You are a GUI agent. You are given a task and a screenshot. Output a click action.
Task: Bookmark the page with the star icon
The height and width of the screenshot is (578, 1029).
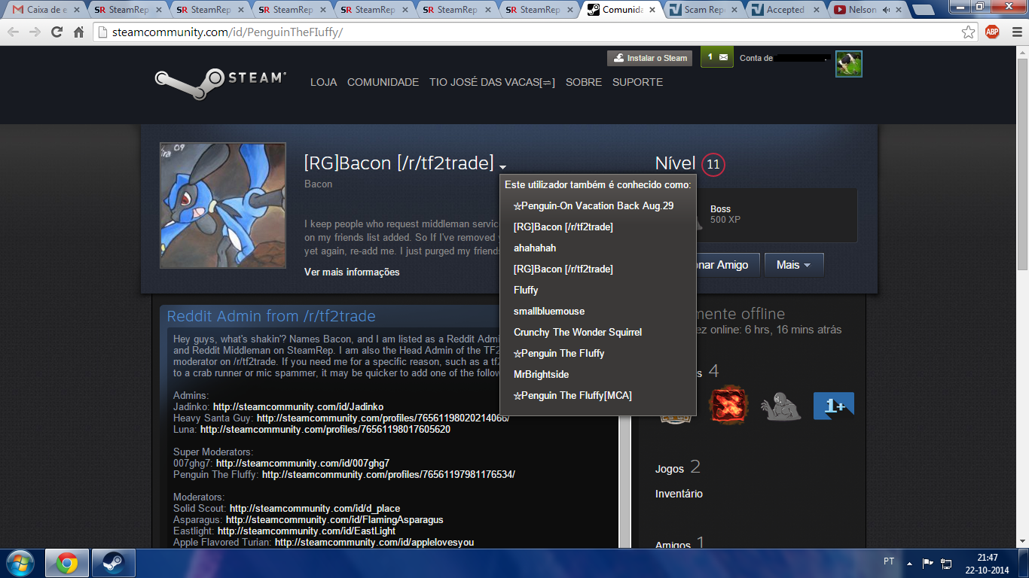[x=968, y=32]
